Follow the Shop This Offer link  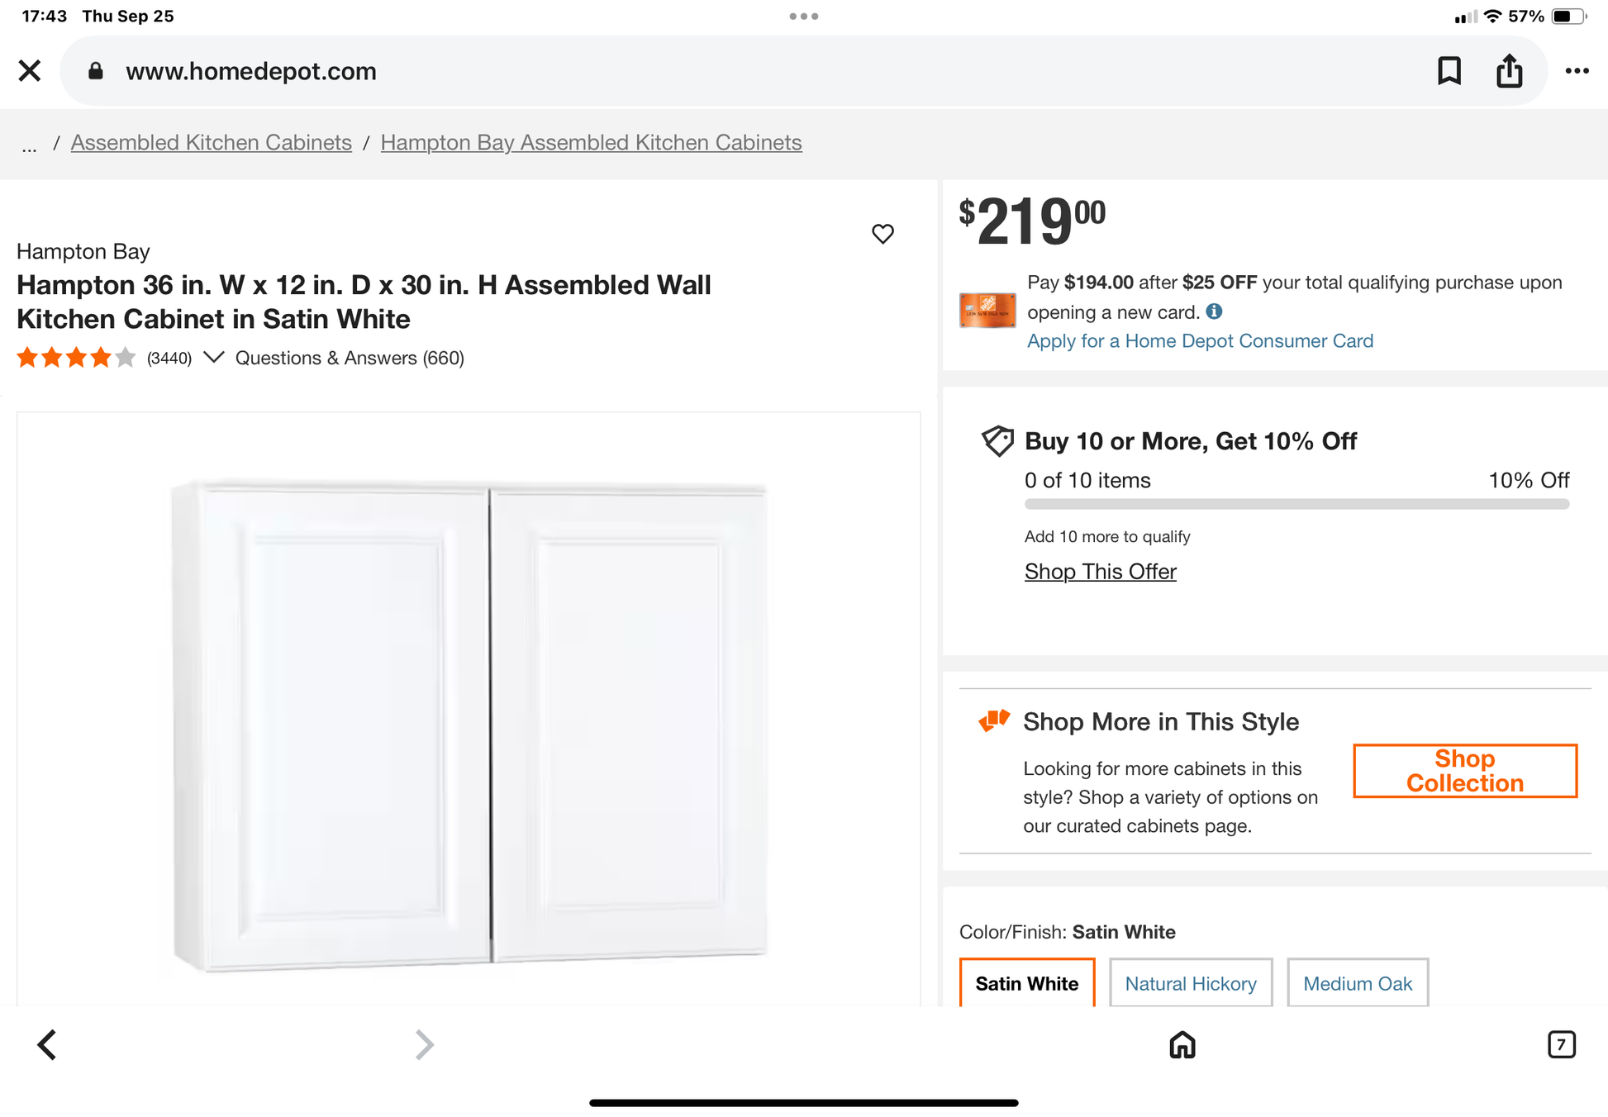click(1100, 572)
